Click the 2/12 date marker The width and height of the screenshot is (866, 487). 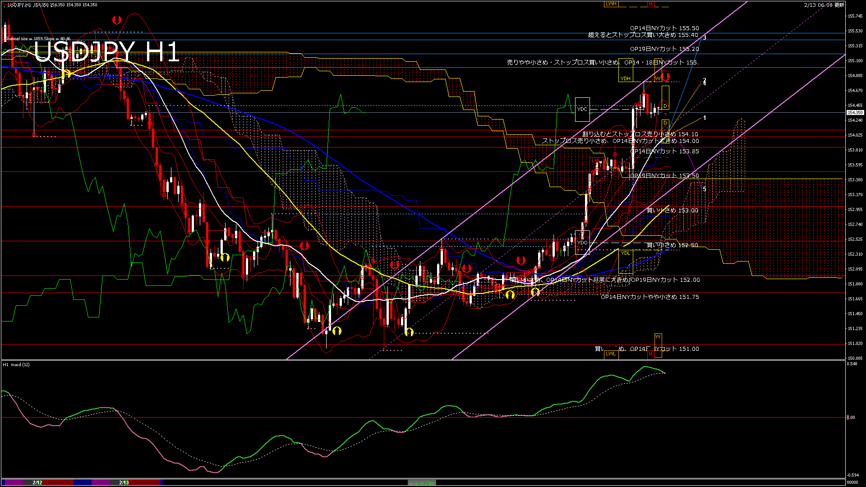pos(37,482)
